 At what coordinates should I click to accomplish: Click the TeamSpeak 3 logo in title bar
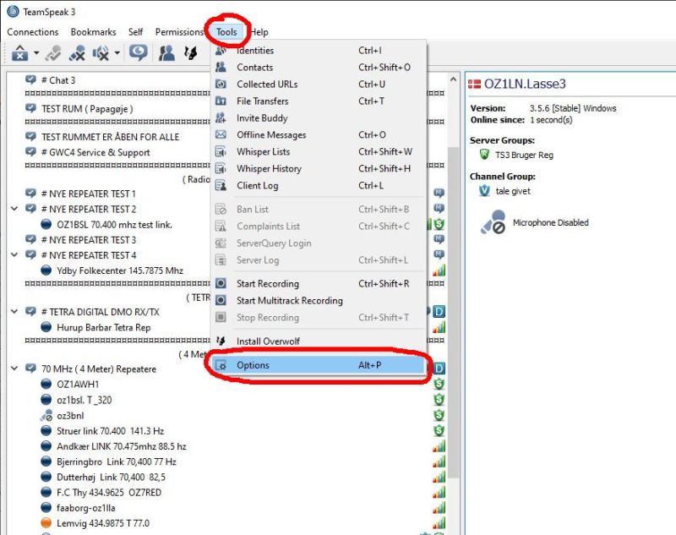coord(13,12)
